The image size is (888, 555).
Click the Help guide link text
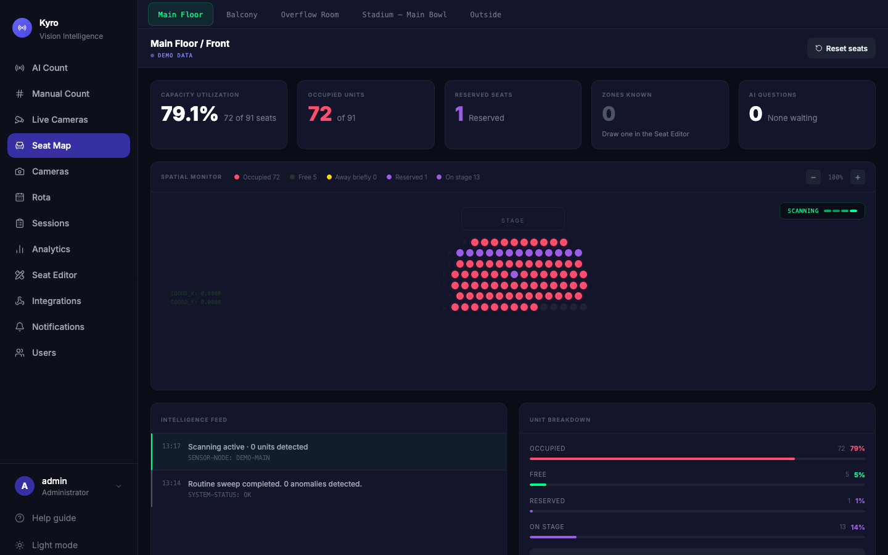pos(54,518)
